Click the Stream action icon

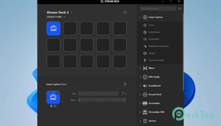(x=145, y=53)
